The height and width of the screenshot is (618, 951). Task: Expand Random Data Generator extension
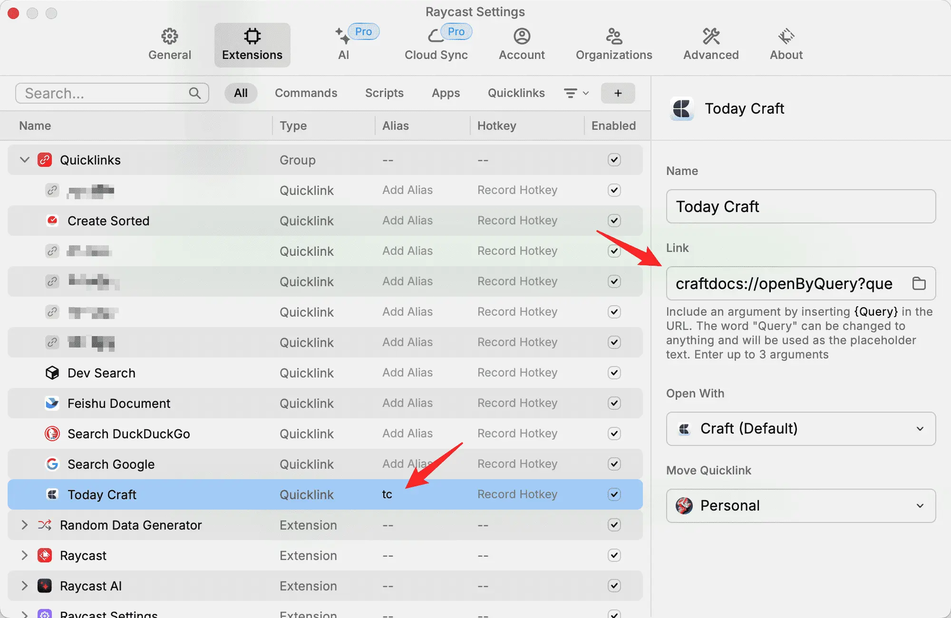click(25, 525)
